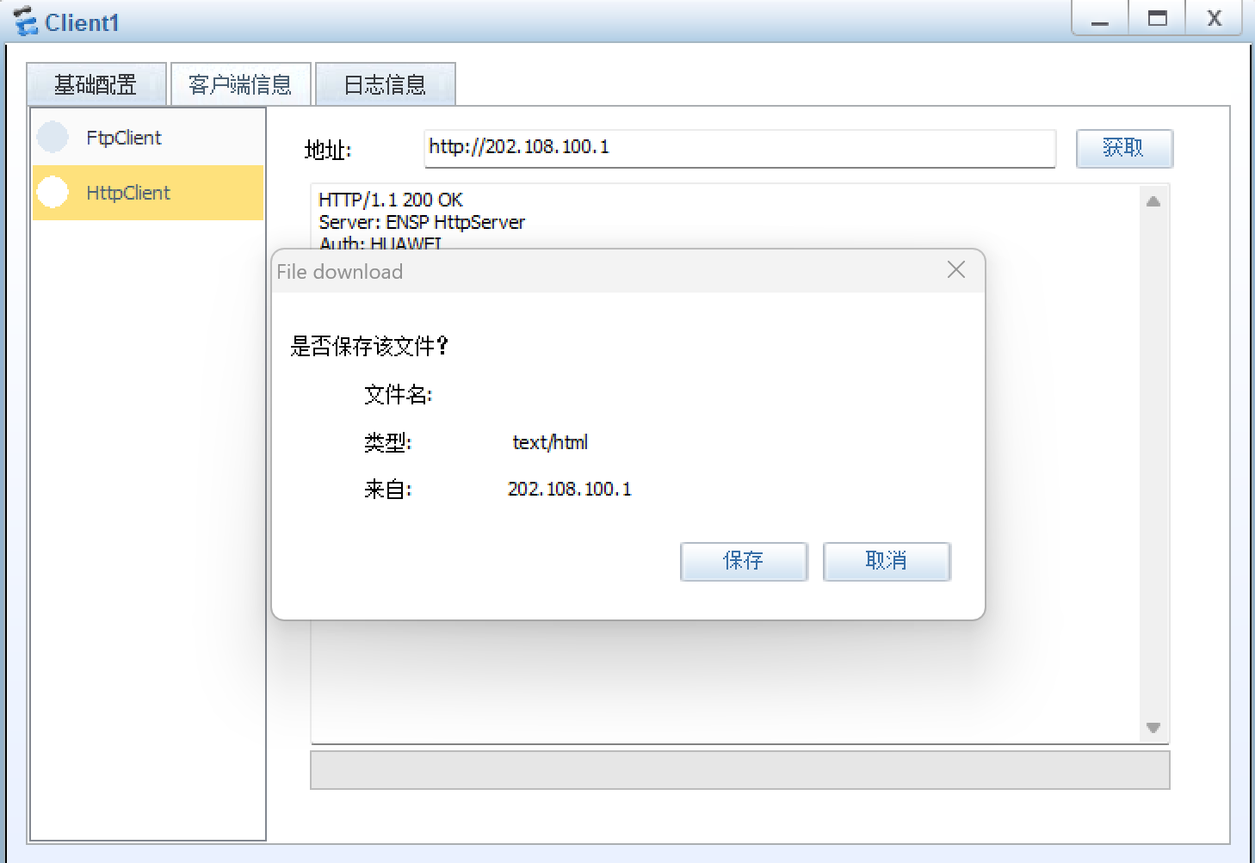Focus the 地址 URL input field

[x=739, y=148]
